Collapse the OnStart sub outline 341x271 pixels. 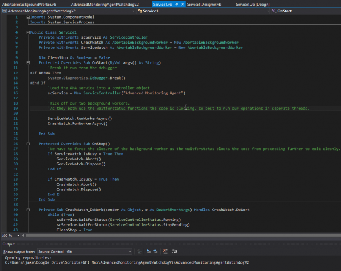pos(28,62)
